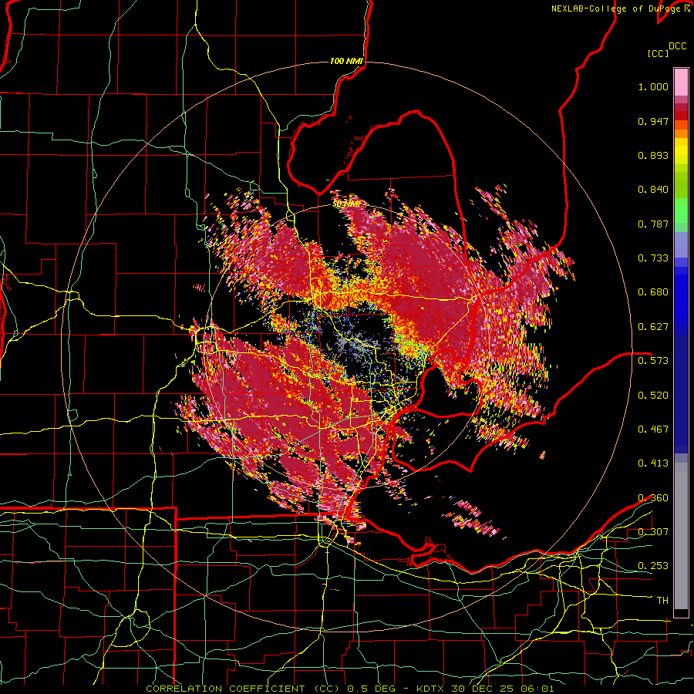This screenshot has height=694, width=694.
Task: Click the 0.733 scale value
Action: [653, 258]
